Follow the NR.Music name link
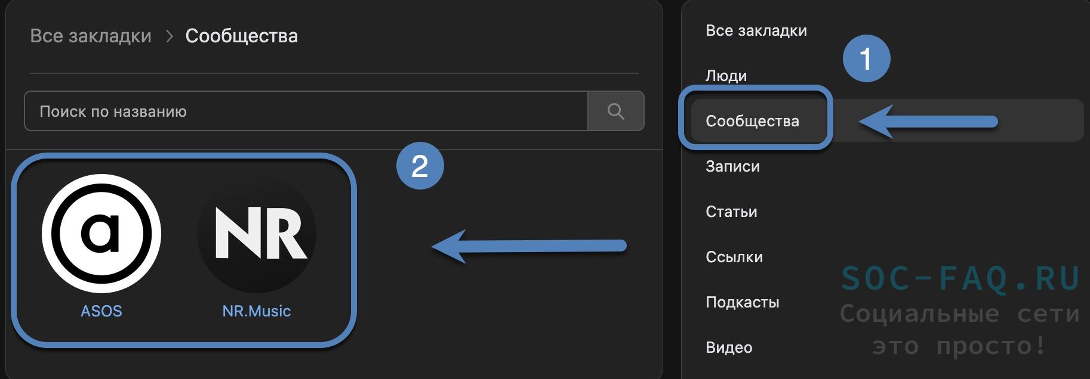 click(257, 311)
